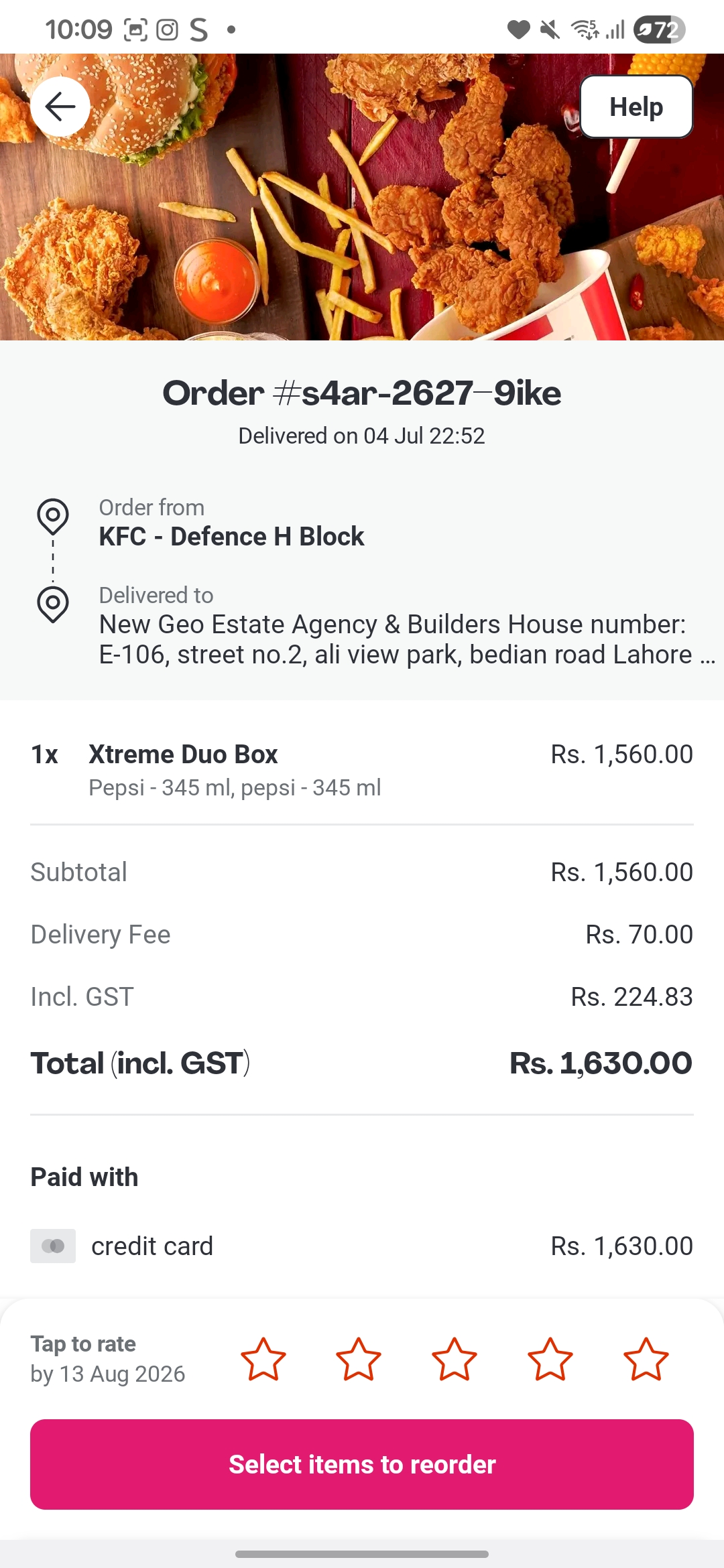This screenshot has height=1568, width=724.
Task: Give the order three stars
Action: point(455,1360)
